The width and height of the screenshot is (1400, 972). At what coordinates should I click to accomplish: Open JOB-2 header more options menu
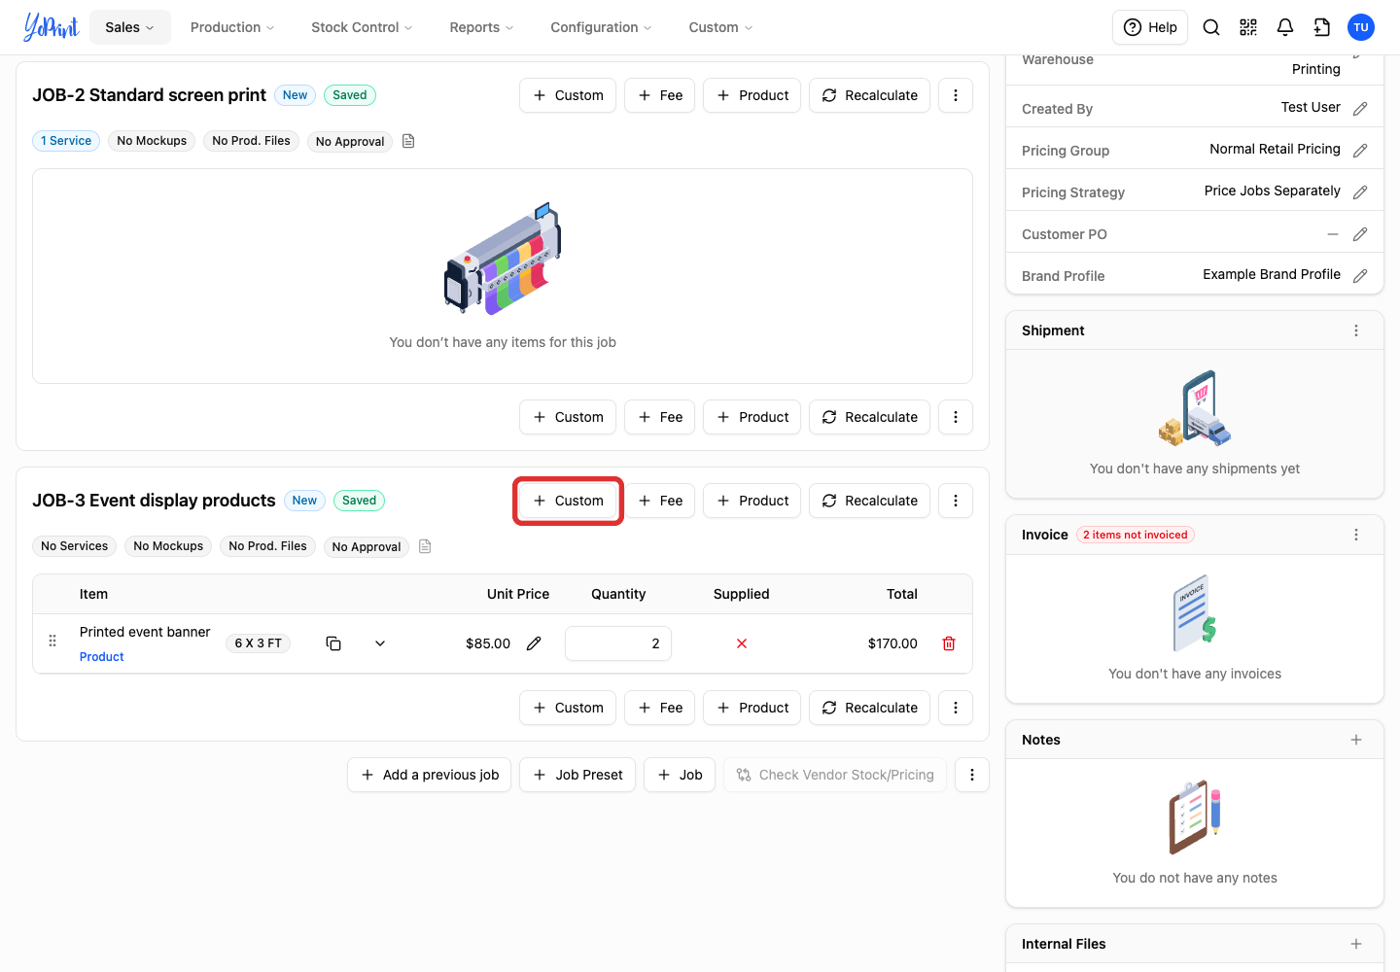tap(956, 95)
